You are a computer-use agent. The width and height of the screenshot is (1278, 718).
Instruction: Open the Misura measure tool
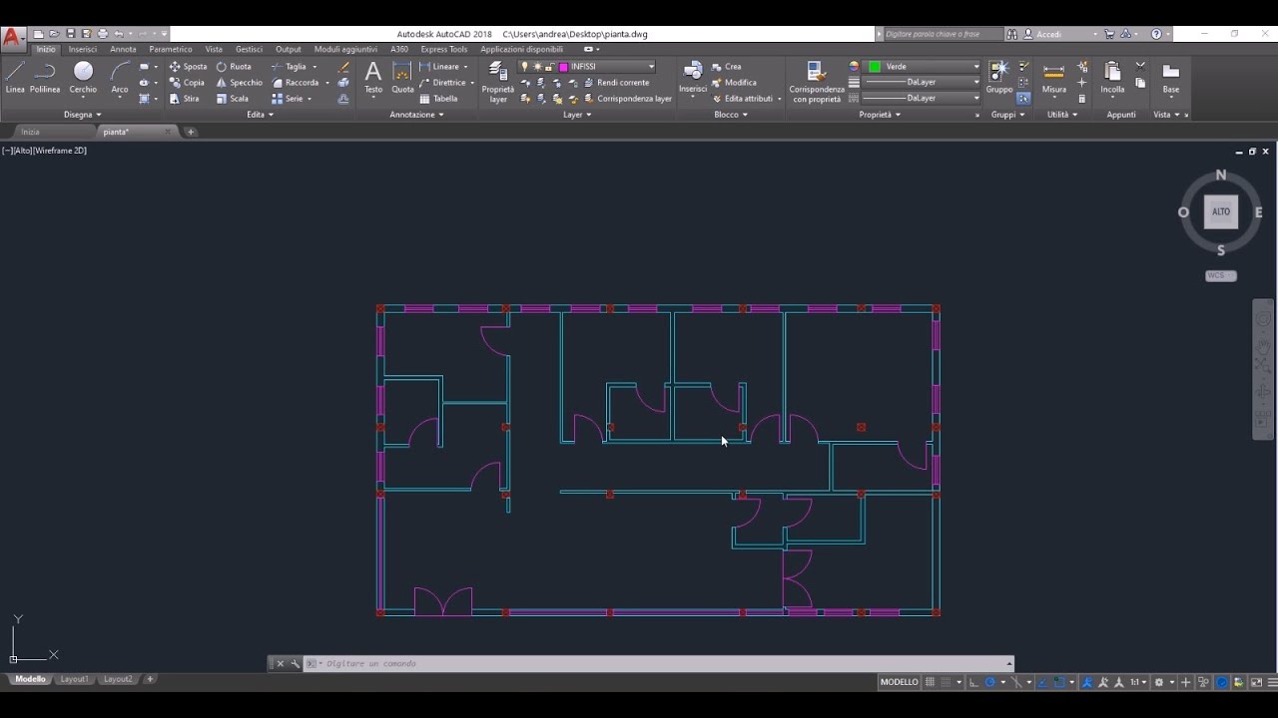coord(1054,78)
